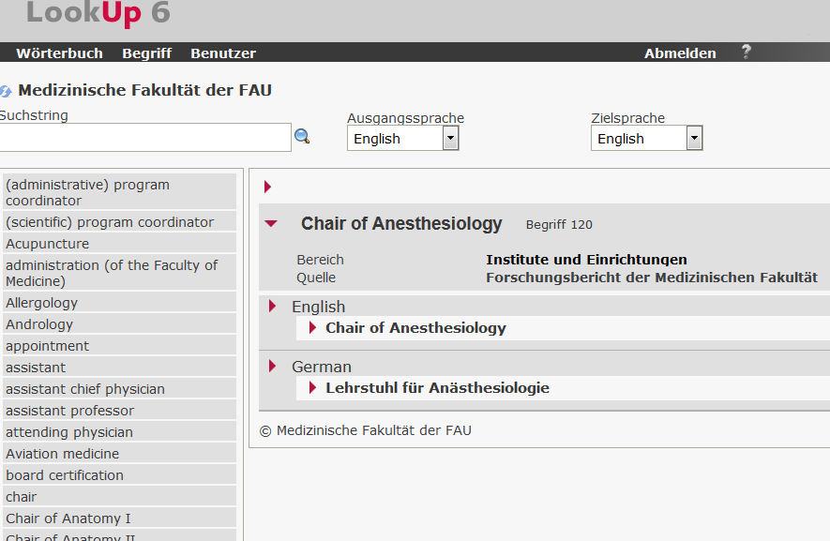Image resolution: width=830 pixels, height=541 pixels.
Task: Click the LookUp 6 logo
Action: pyautogui.click(x=98, y=14)
